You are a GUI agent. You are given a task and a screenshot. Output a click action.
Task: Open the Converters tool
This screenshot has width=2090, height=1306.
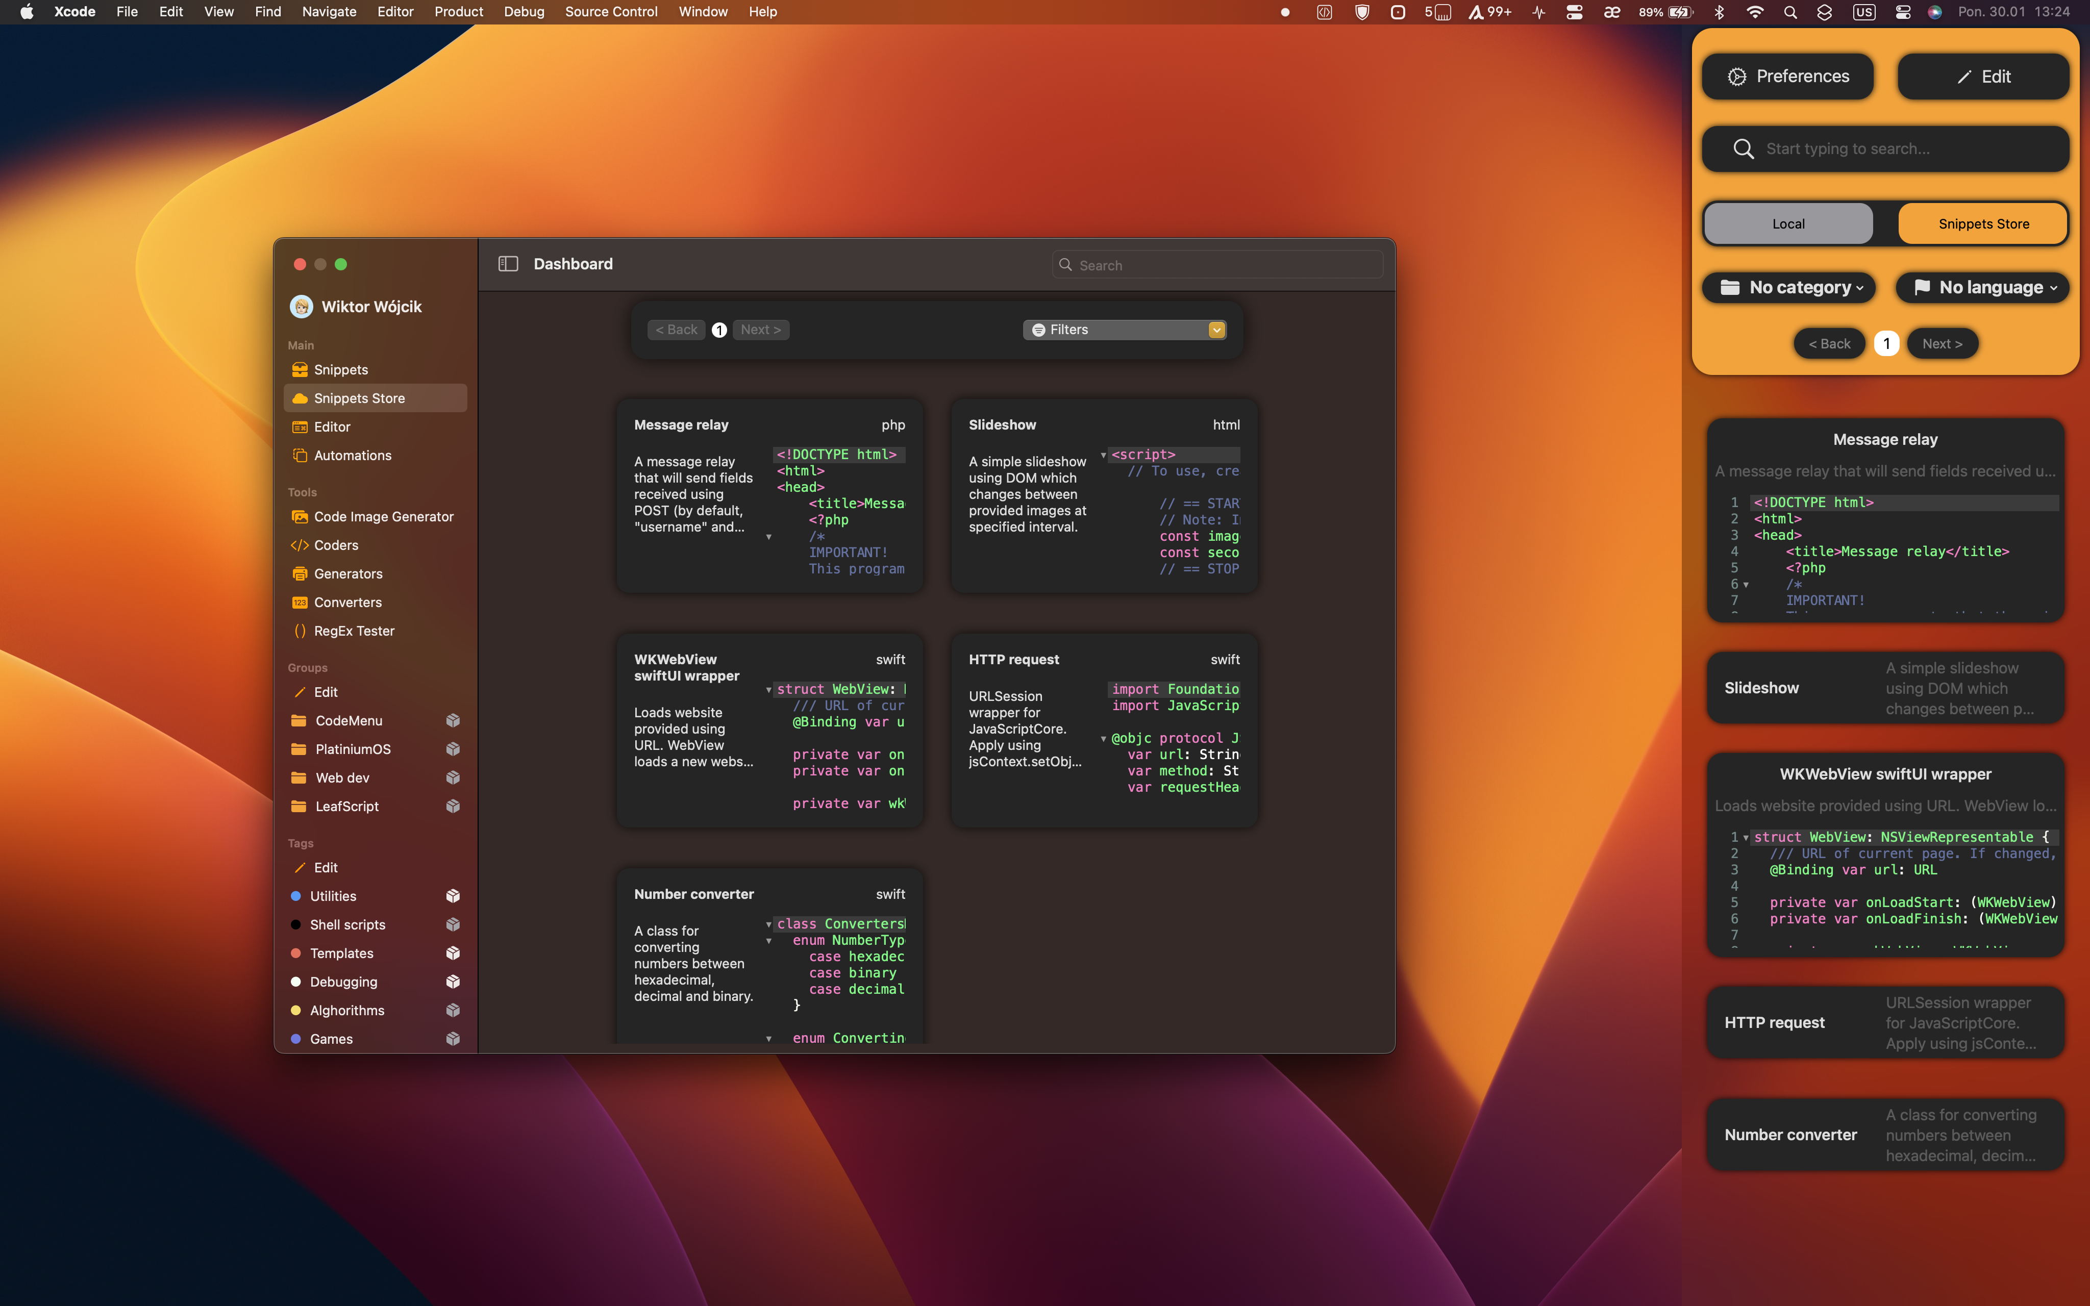point(375,601)
